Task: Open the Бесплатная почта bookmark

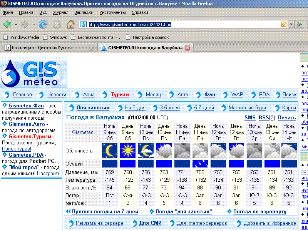Action: (96, 37)
